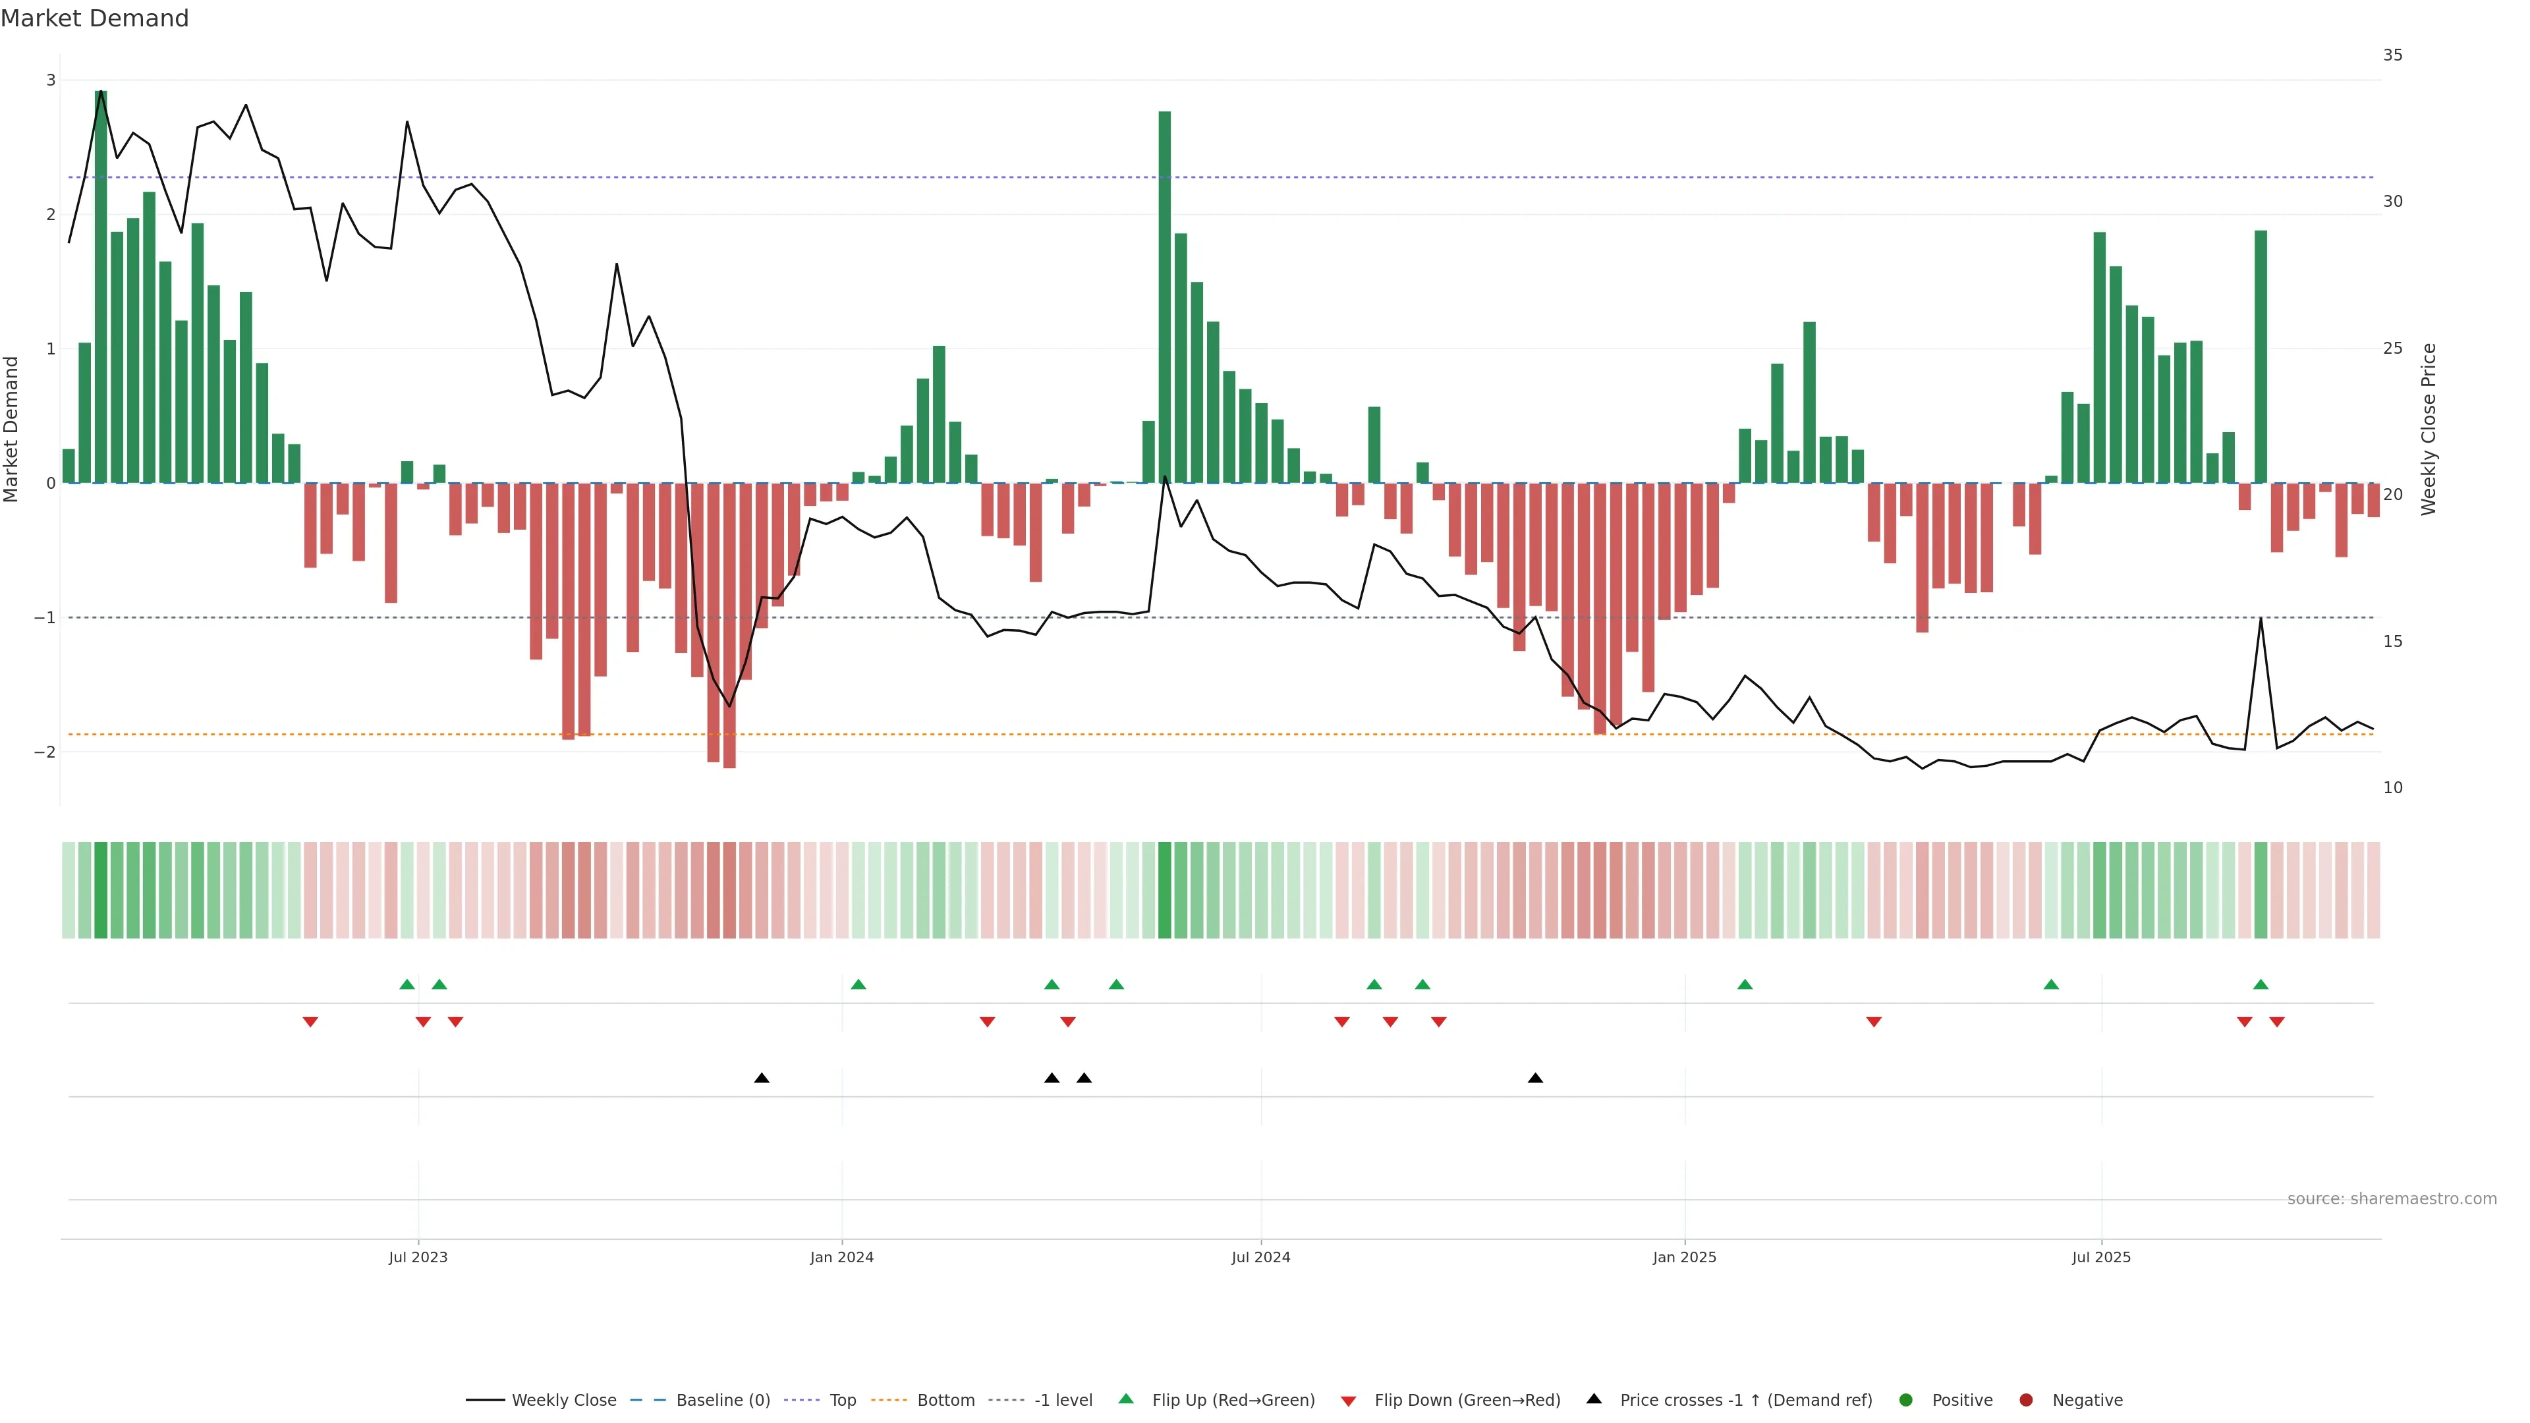
Task: Click the Jul 2025 x-axis label
Action: 2101,1257
